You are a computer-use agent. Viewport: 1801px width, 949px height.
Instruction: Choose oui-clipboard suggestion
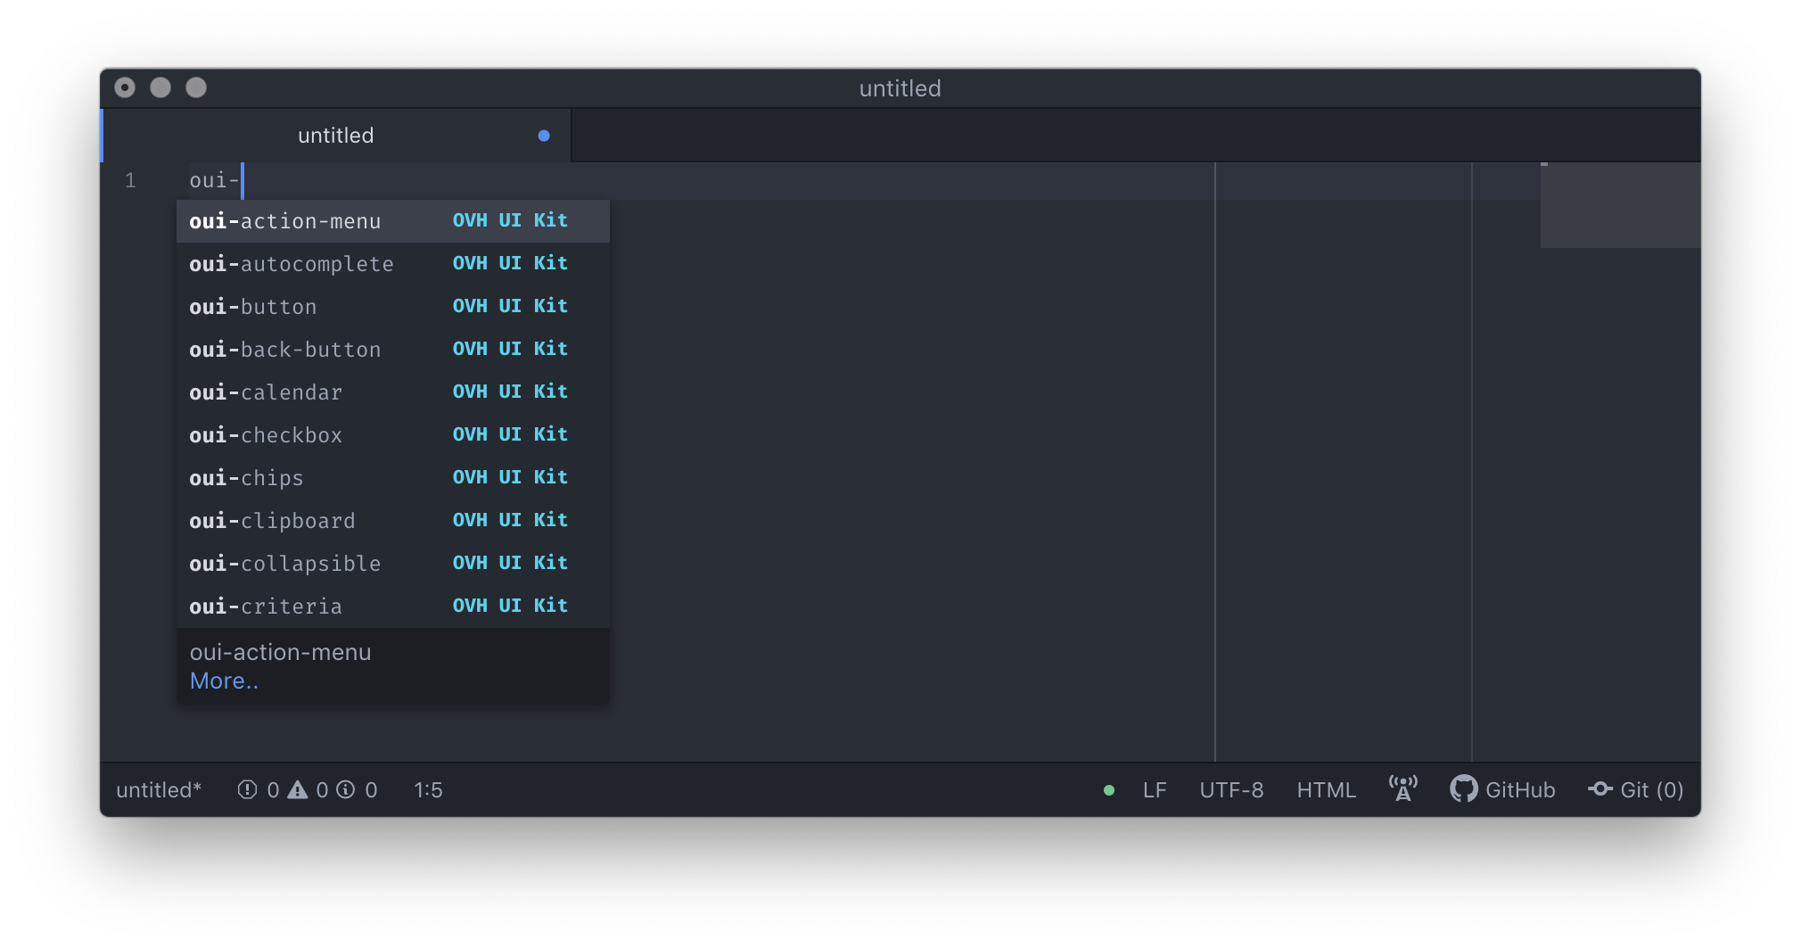pyautogui.click(x=392, y=521)
